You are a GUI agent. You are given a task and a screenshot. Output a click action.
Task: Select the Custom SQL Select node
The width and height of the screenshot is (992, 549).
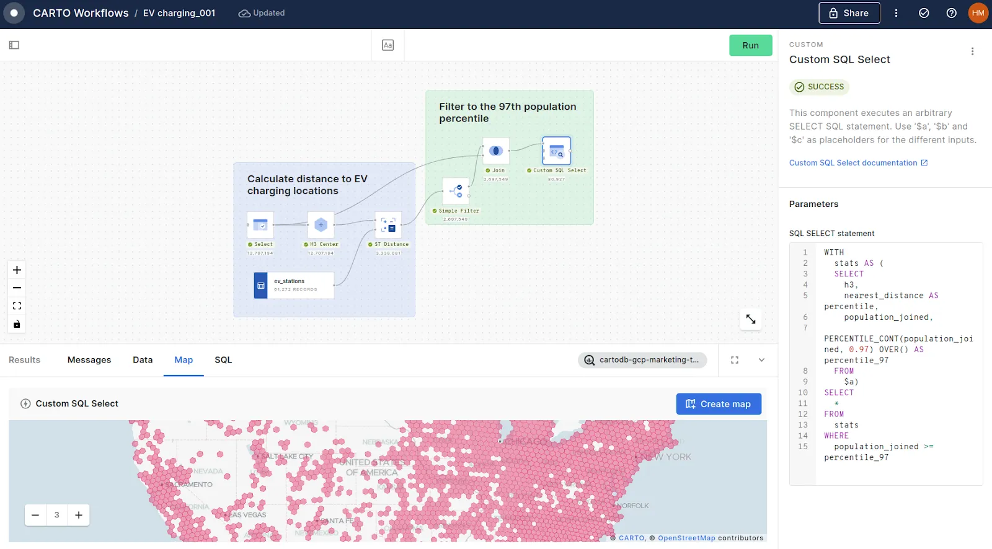click(556, 151)
